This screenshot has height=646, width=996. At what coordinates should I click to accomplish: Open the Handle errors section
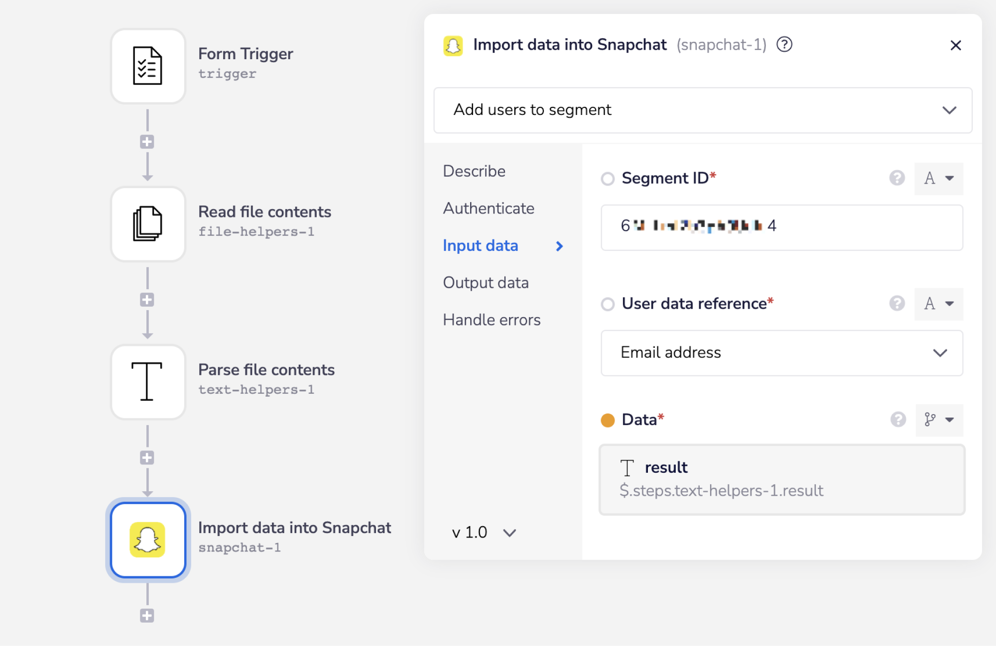tap(492, 320)
